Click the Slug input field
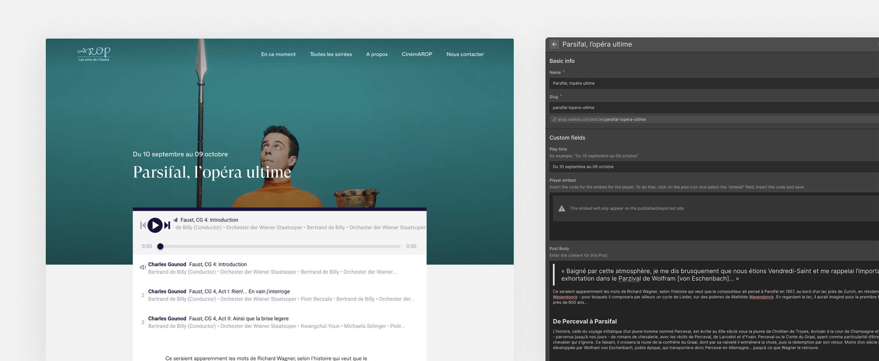The height and width of the screenshot is (361, 879). (x=714, y=107)
